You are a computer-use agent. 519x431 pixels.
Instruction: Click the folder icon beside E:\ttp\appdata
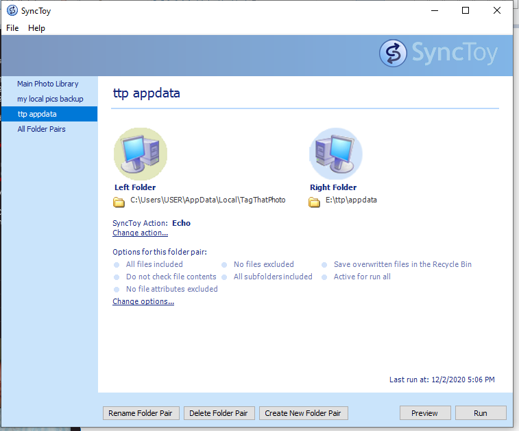(x=314, y=202)
